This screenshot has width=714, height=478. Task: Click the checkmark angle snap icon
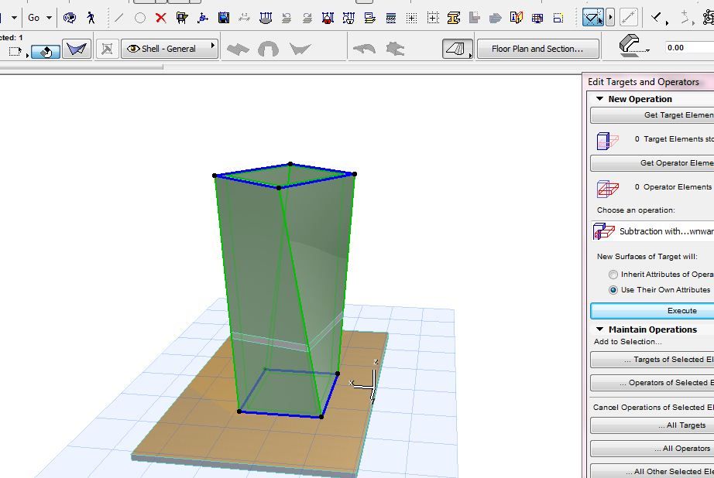point(657,19)
